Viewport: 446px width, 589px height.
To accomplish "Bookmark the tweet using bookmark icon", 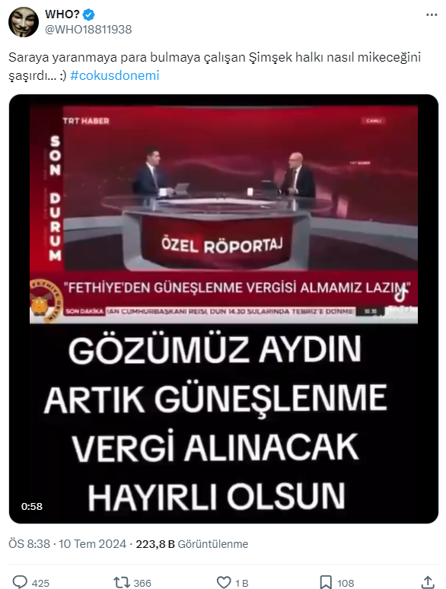I will point(326,583).
